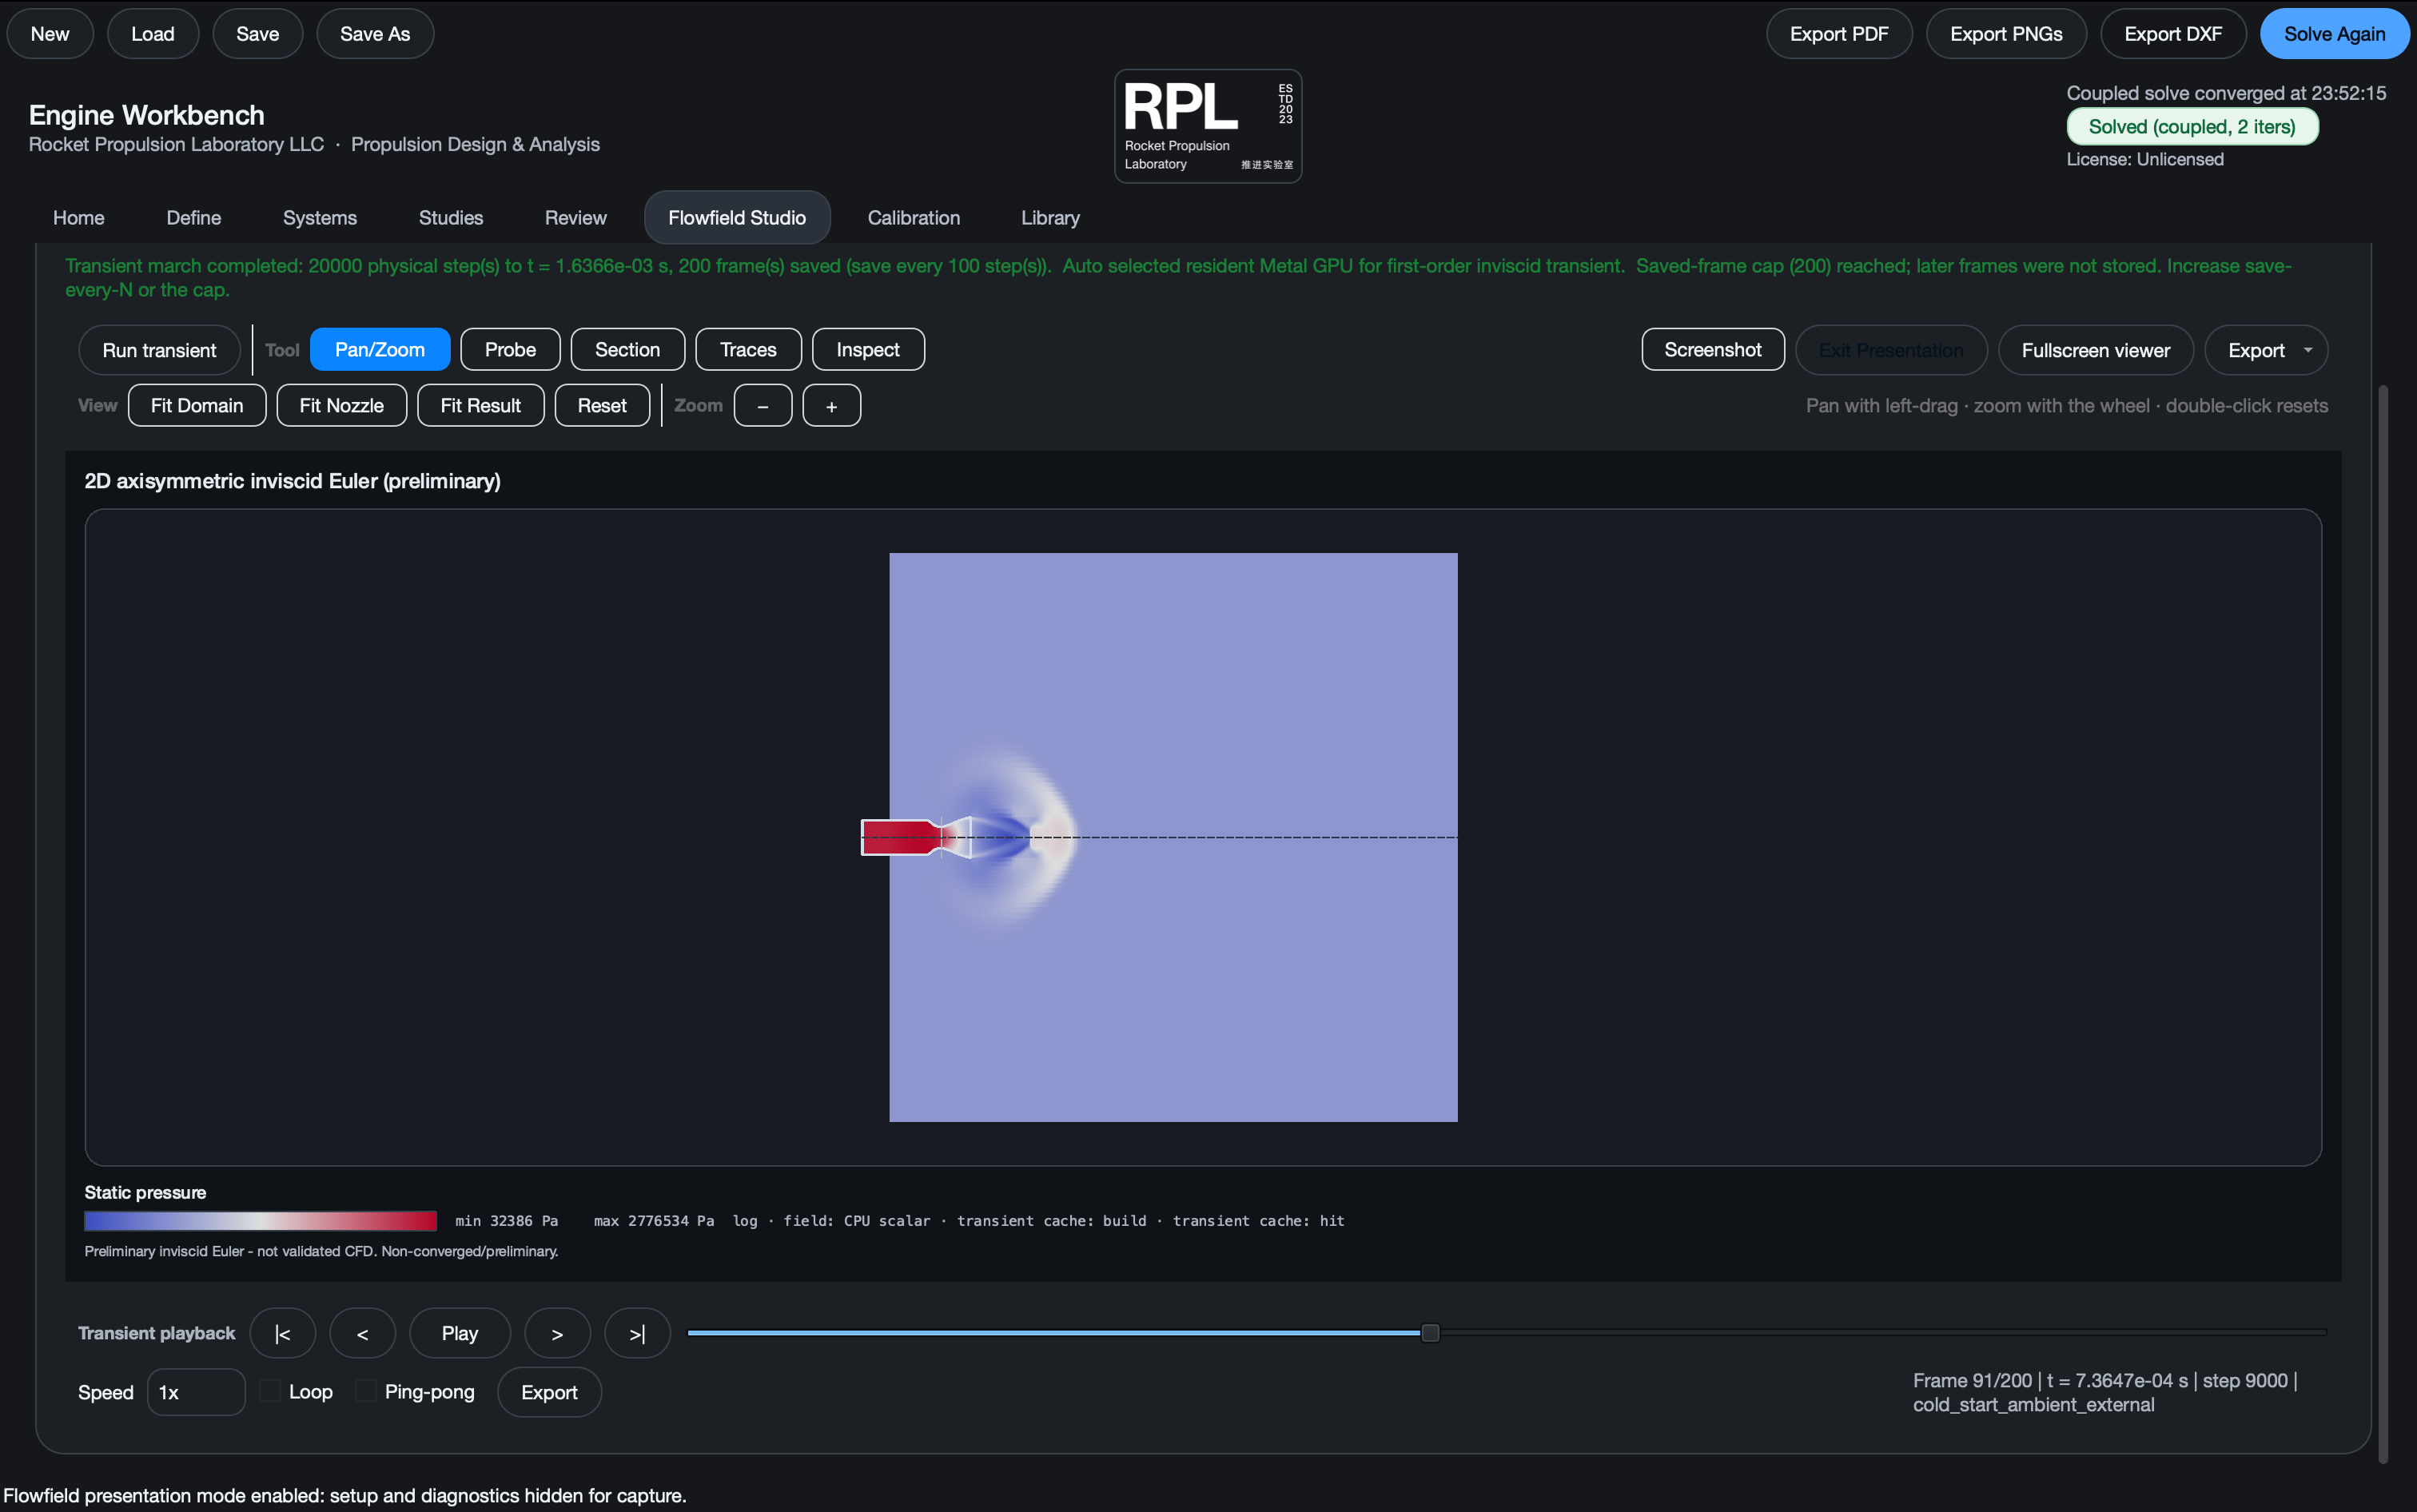Take a Screenshot of the flowfield

click(1713, 349)
